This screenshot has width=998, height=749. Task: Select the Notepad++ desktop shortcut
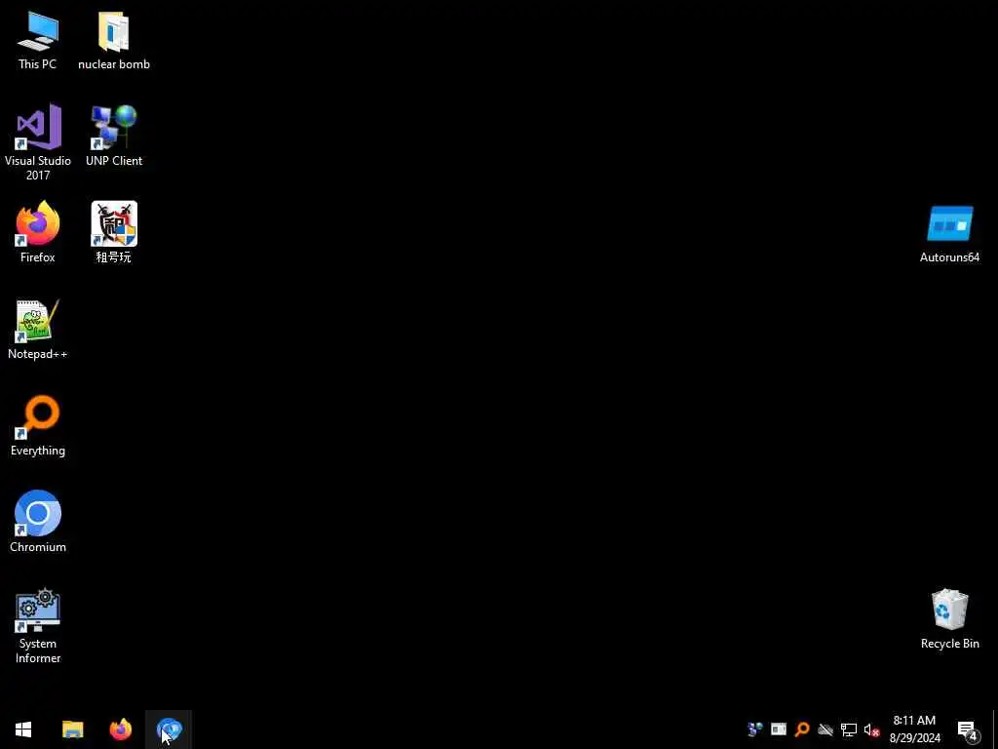click(x=38, y=330)
